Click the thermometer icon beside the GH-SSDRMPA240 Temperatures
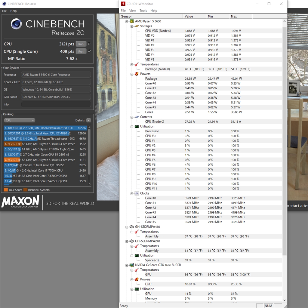This screenshot has height=308, width=308. pos(137,246)
